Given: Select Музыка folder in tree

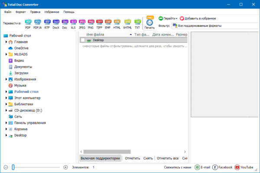Looking at the screenshot, I should click(x=20, y=86).
